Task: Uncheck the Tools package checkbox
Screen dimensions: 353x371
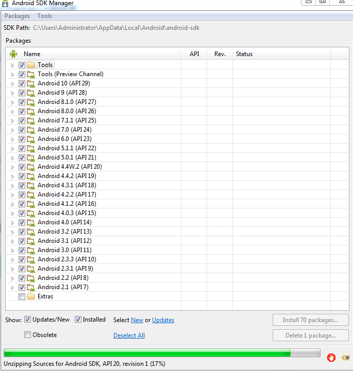Action: coord(22,65)
